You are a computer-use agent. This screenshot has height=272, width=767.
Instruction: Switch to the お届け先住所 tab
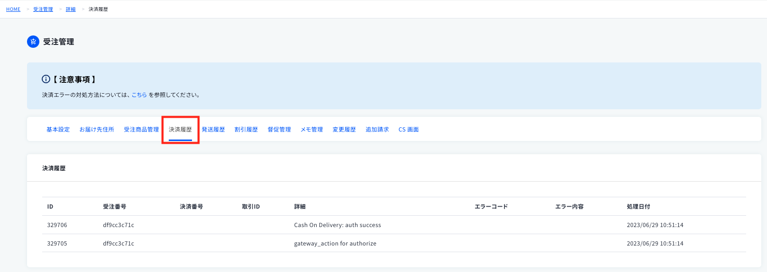coord(97,130)
